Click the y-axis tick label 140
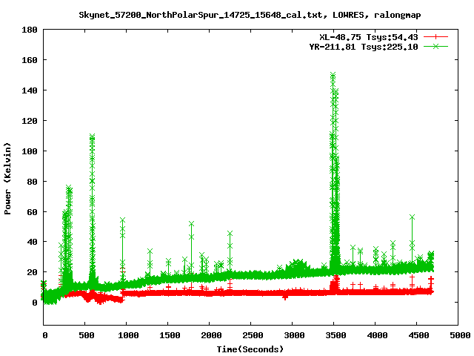The image size is (474, 356). (30, 90)
